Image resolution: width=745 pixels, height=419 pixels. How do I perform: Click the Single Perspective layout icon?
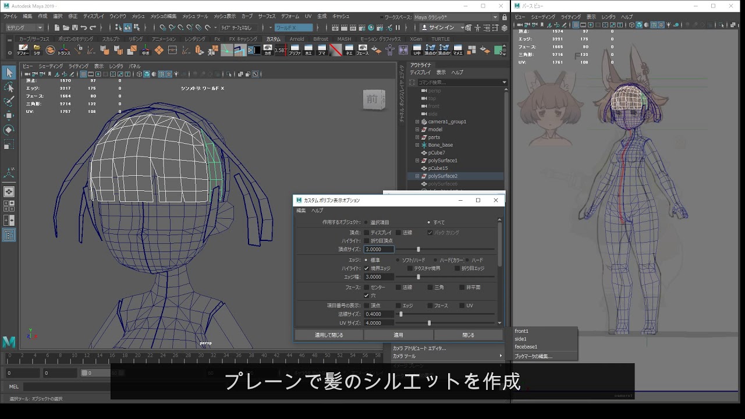(x=9, y=191)
